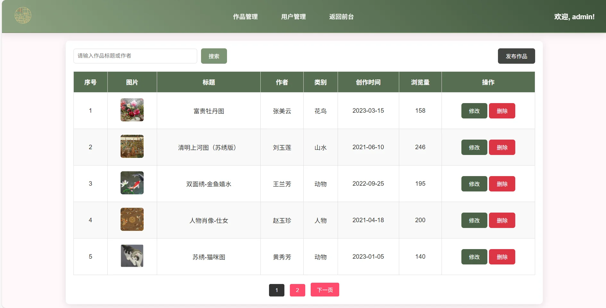The image size is (606, 308).
Task: Click the peony painting thumbnail in row 1
Action: 132,110
